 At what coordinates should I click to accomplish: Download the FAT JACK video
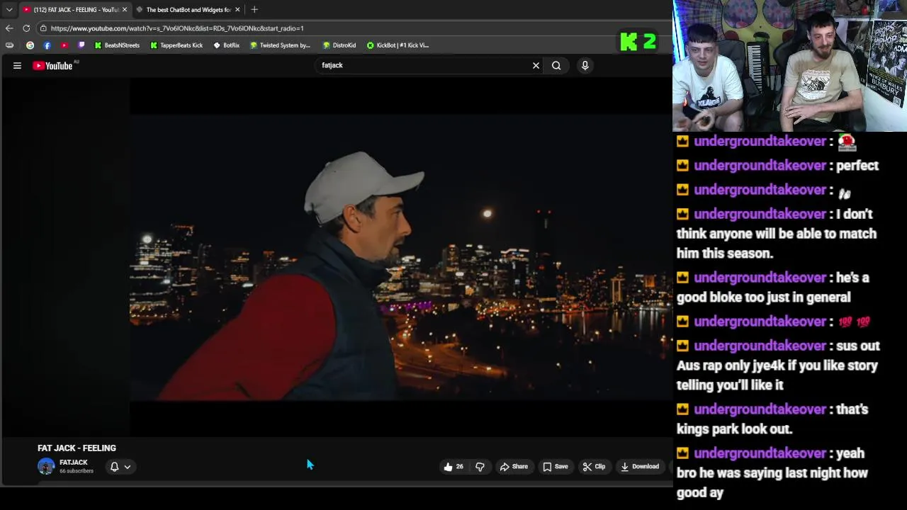tap(640, 467)
